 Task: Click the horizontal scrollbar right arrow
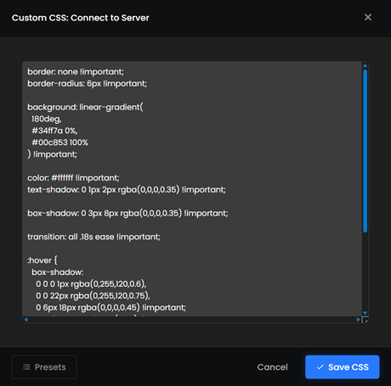pos(358,320)
